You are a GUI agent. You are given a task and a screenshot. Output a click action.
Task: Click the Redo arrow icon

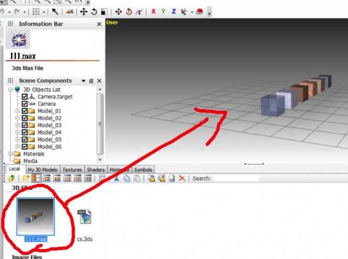[17, 12]
